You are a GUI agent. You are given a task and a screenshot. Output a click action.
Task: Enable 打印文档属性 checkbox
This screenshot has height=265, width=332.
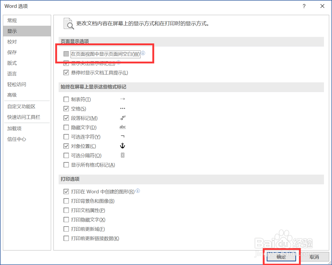[x=66, y=210]
